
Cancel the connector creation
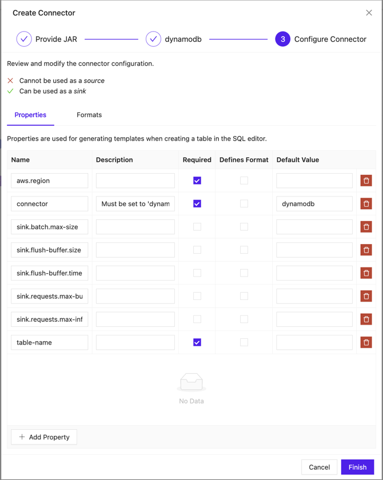pos(319,467)
